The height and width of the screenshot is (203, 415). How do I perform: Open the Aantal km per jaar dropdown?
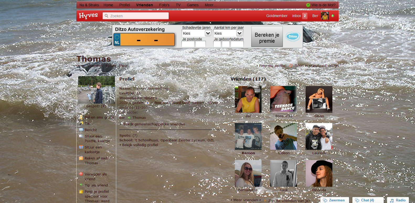(x=228, y=33)
